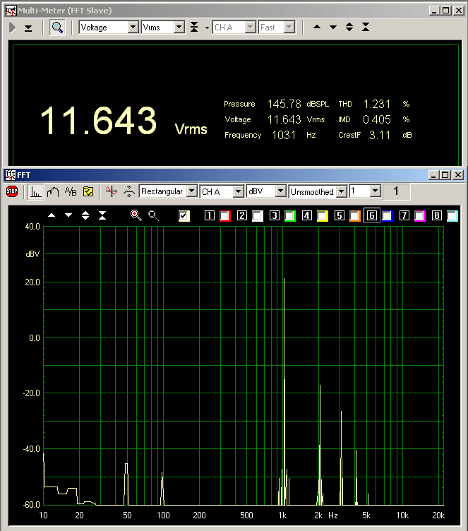Zoom in with the red plus magnifier
The image size is (468, 531).
[x=136, y=215]
